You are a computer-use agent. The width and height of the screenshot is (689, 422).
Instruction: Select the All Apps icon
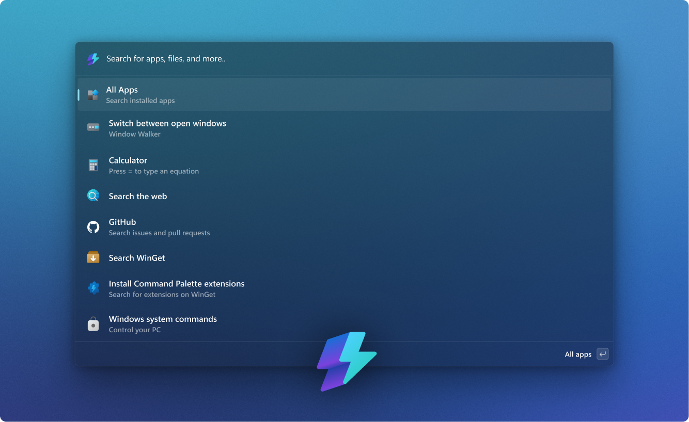[x=93, y=94]
